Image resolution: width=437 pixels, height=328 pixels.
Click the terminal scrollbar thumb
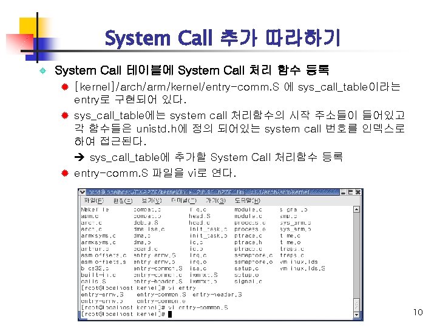click(356, 305)
